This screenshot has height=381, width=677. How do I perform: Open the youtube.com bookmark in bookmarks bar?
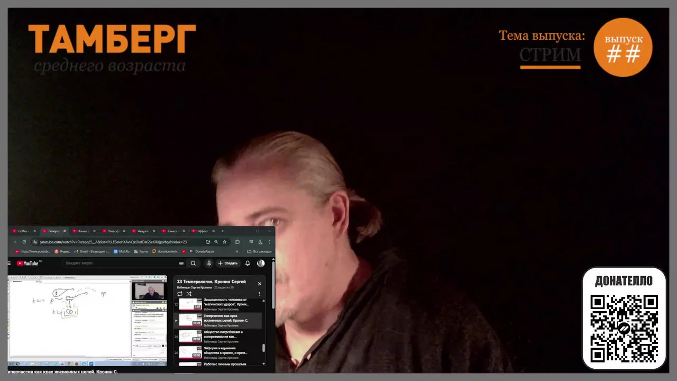[32, 251]
